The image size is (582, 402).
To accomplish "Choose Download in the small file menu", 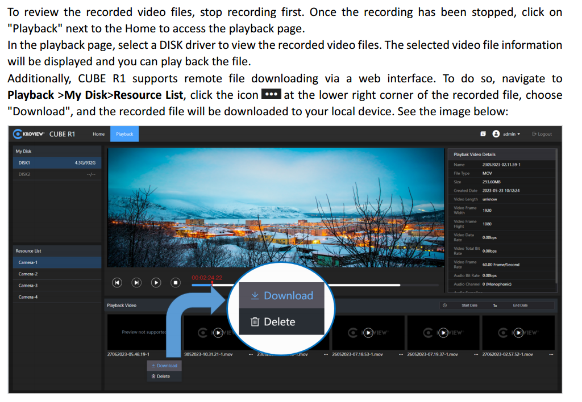I will pyautogui.click(x=164, y=366).
